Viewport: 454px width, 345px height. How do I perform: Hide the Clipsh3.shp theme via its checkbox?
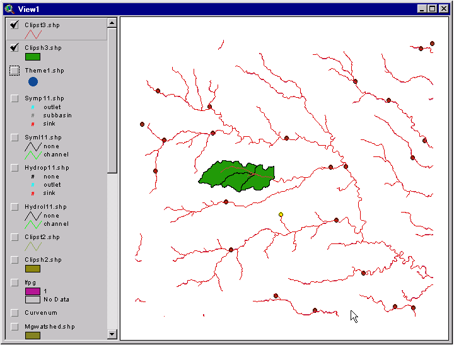(x=15, y=48)
